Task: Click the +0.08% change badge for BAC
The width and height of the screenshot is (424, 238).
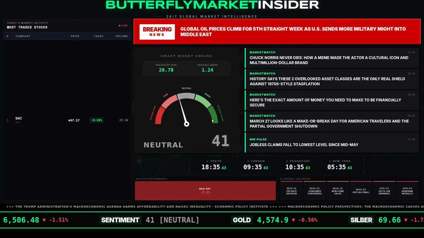Action: click(97, 120)
